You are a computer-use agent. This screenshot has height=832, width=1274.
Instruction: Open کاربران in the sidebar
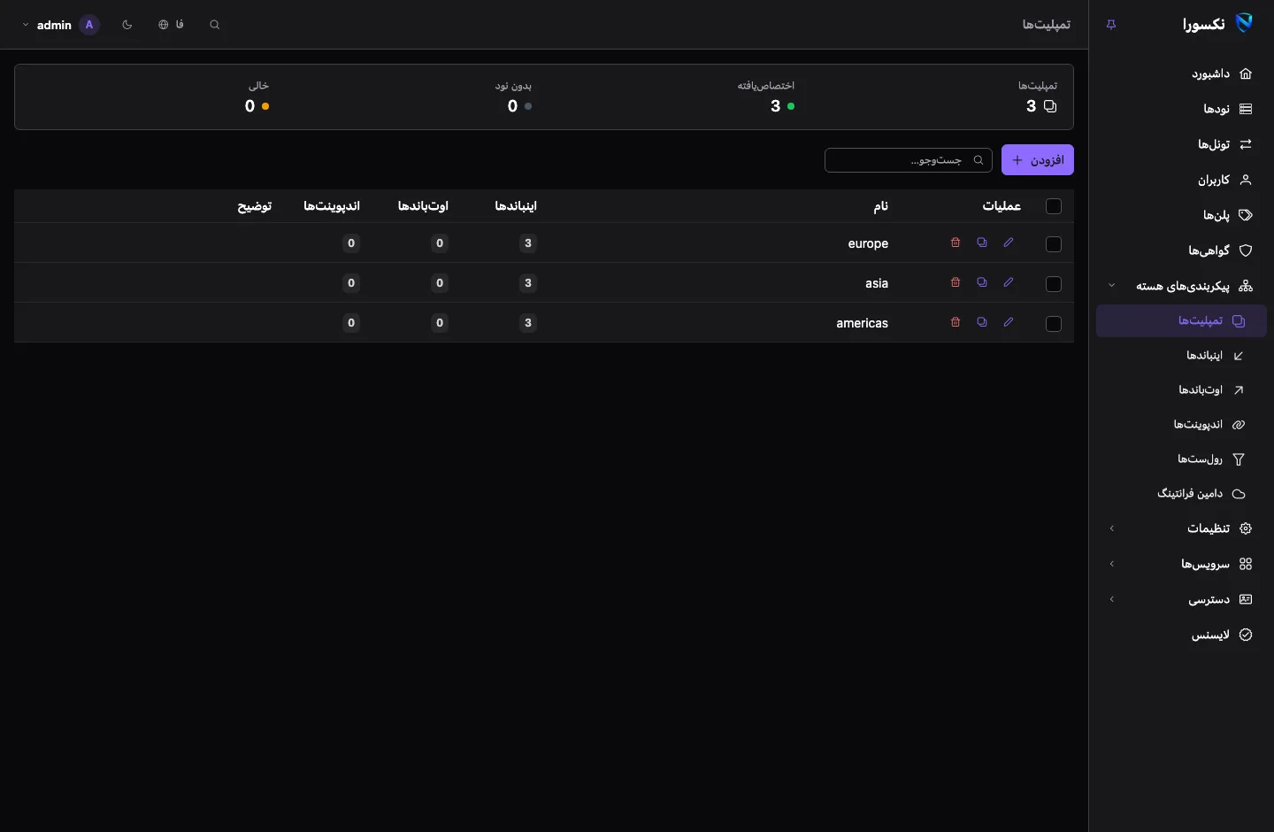pos(1181,180)
